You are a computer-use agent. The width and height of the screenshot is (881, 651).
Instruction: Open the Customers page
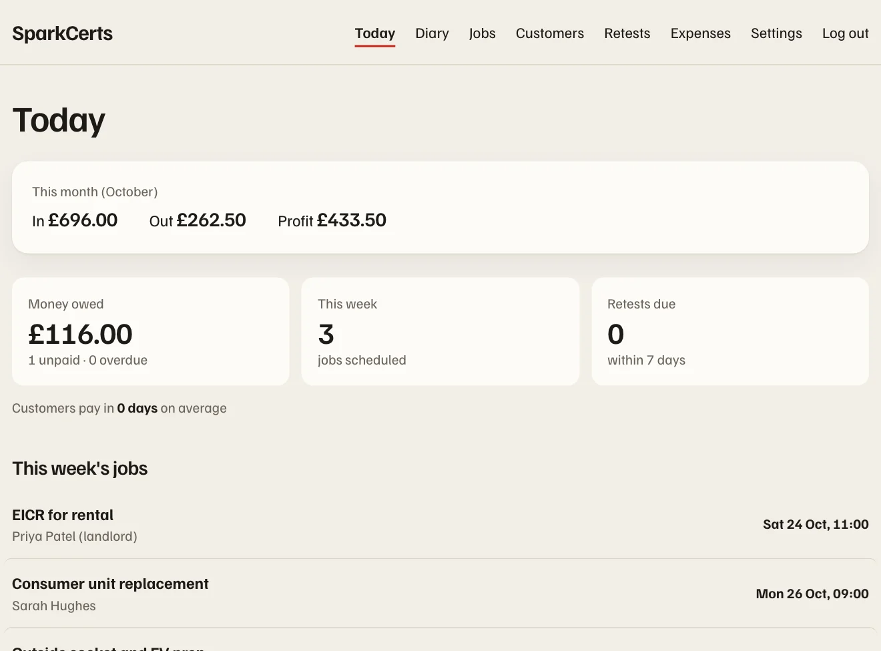tap(550, 33)
